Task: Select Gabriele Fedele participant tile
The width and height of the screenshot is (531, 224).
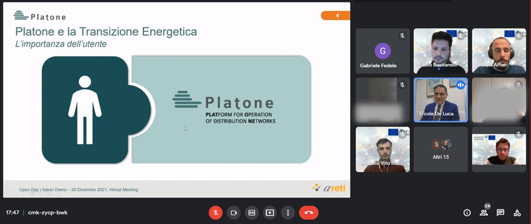Action: [x=383, y=51]
